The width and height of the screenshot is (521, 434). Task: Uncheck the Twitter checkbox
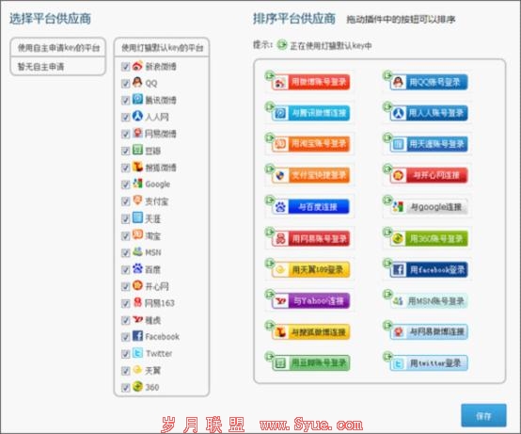pos(125,354)
